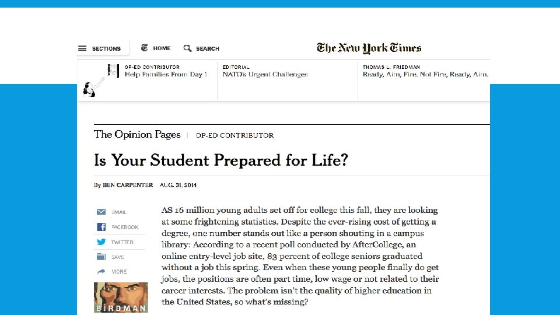The image size is (560, 315).
Task: Click the More share arrow icon
Action: point(101,271)
